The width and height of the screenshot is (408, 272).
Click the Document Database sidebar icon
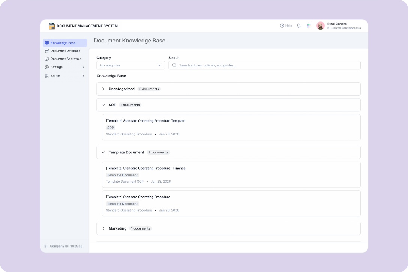[x=47, y=51]
